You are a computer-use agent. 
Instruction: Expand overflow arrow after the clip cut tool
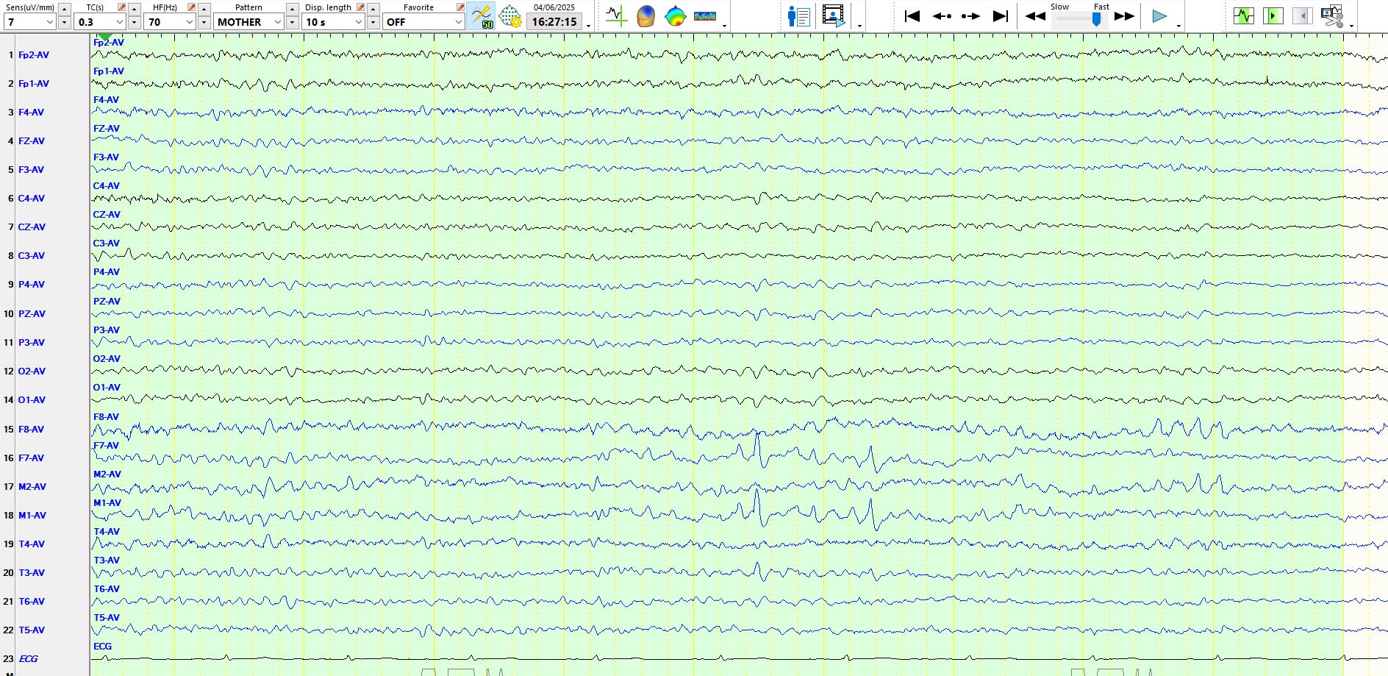tap(1352, 26)
